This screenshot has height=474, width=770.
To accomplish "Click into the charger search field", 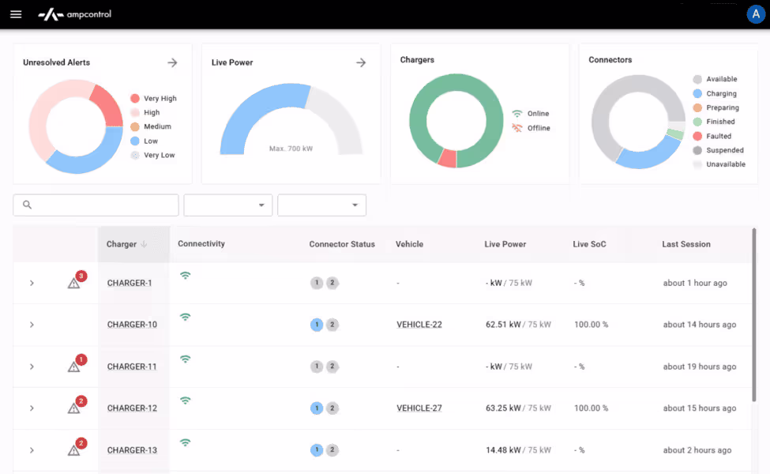I will (x=96, y=205).
